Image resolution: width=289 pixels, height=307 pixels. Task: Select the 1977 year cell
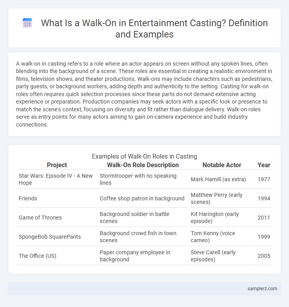coord(264,179)
